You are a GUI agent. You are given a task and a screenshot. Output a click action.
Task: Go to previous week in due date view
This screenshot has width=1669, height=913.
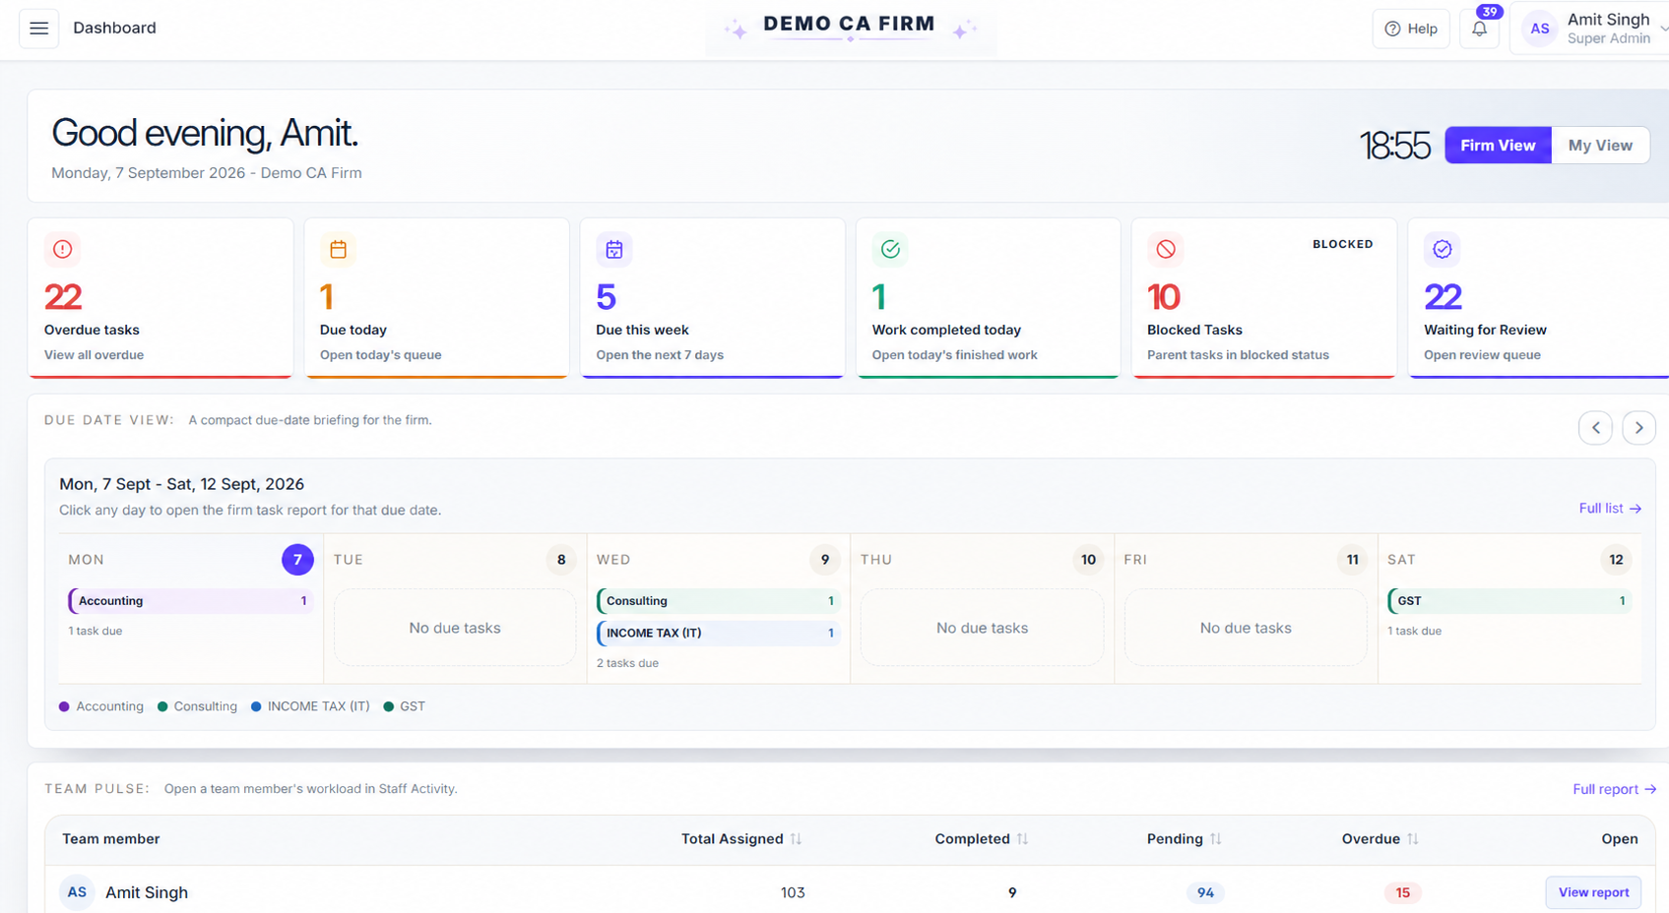(x=1595, y=428)
